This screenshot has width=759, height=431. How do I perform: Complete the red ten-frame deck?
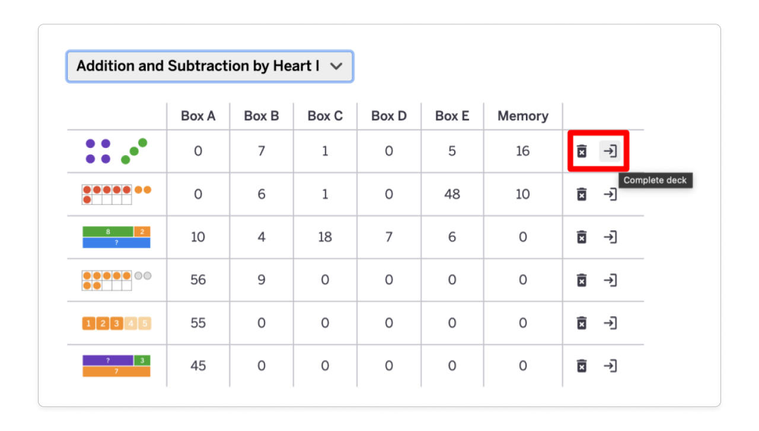[610, 194]
